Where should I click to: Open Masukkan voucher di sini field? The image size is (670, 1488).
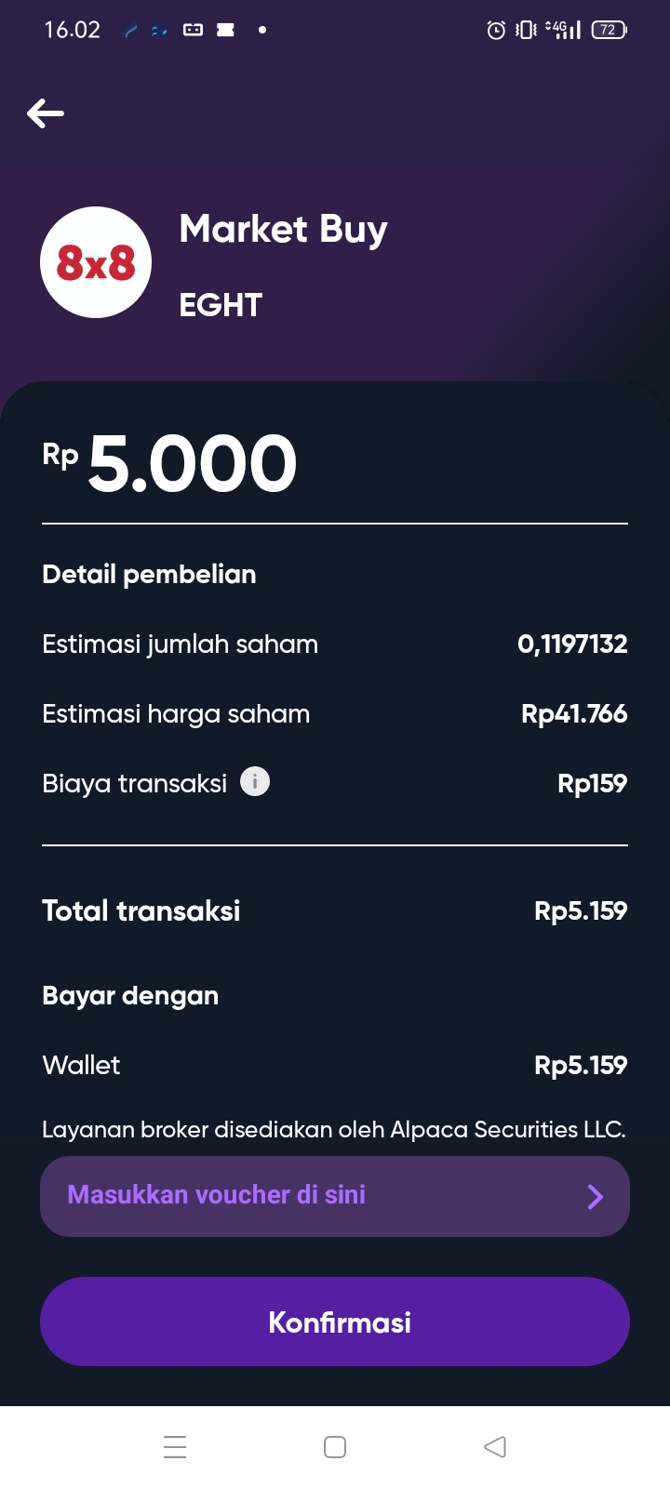tap(335, 1196)
